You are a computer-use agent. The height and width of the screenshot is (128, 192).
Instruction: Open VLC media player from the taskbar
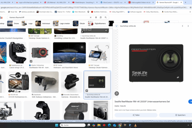point(135,125)
